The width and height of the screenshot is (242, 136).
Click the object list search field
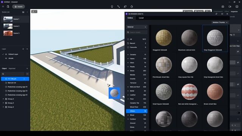(13, 74)
